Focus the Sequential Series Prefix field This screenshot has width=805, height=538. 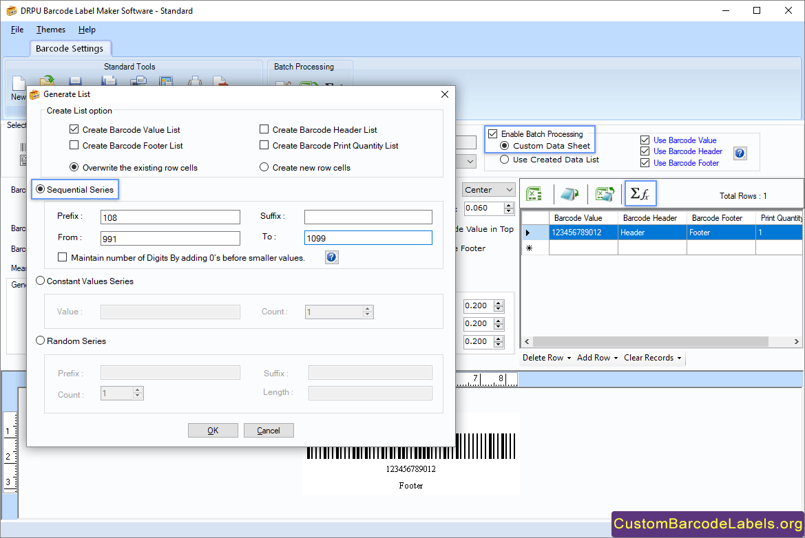[171, 217]
